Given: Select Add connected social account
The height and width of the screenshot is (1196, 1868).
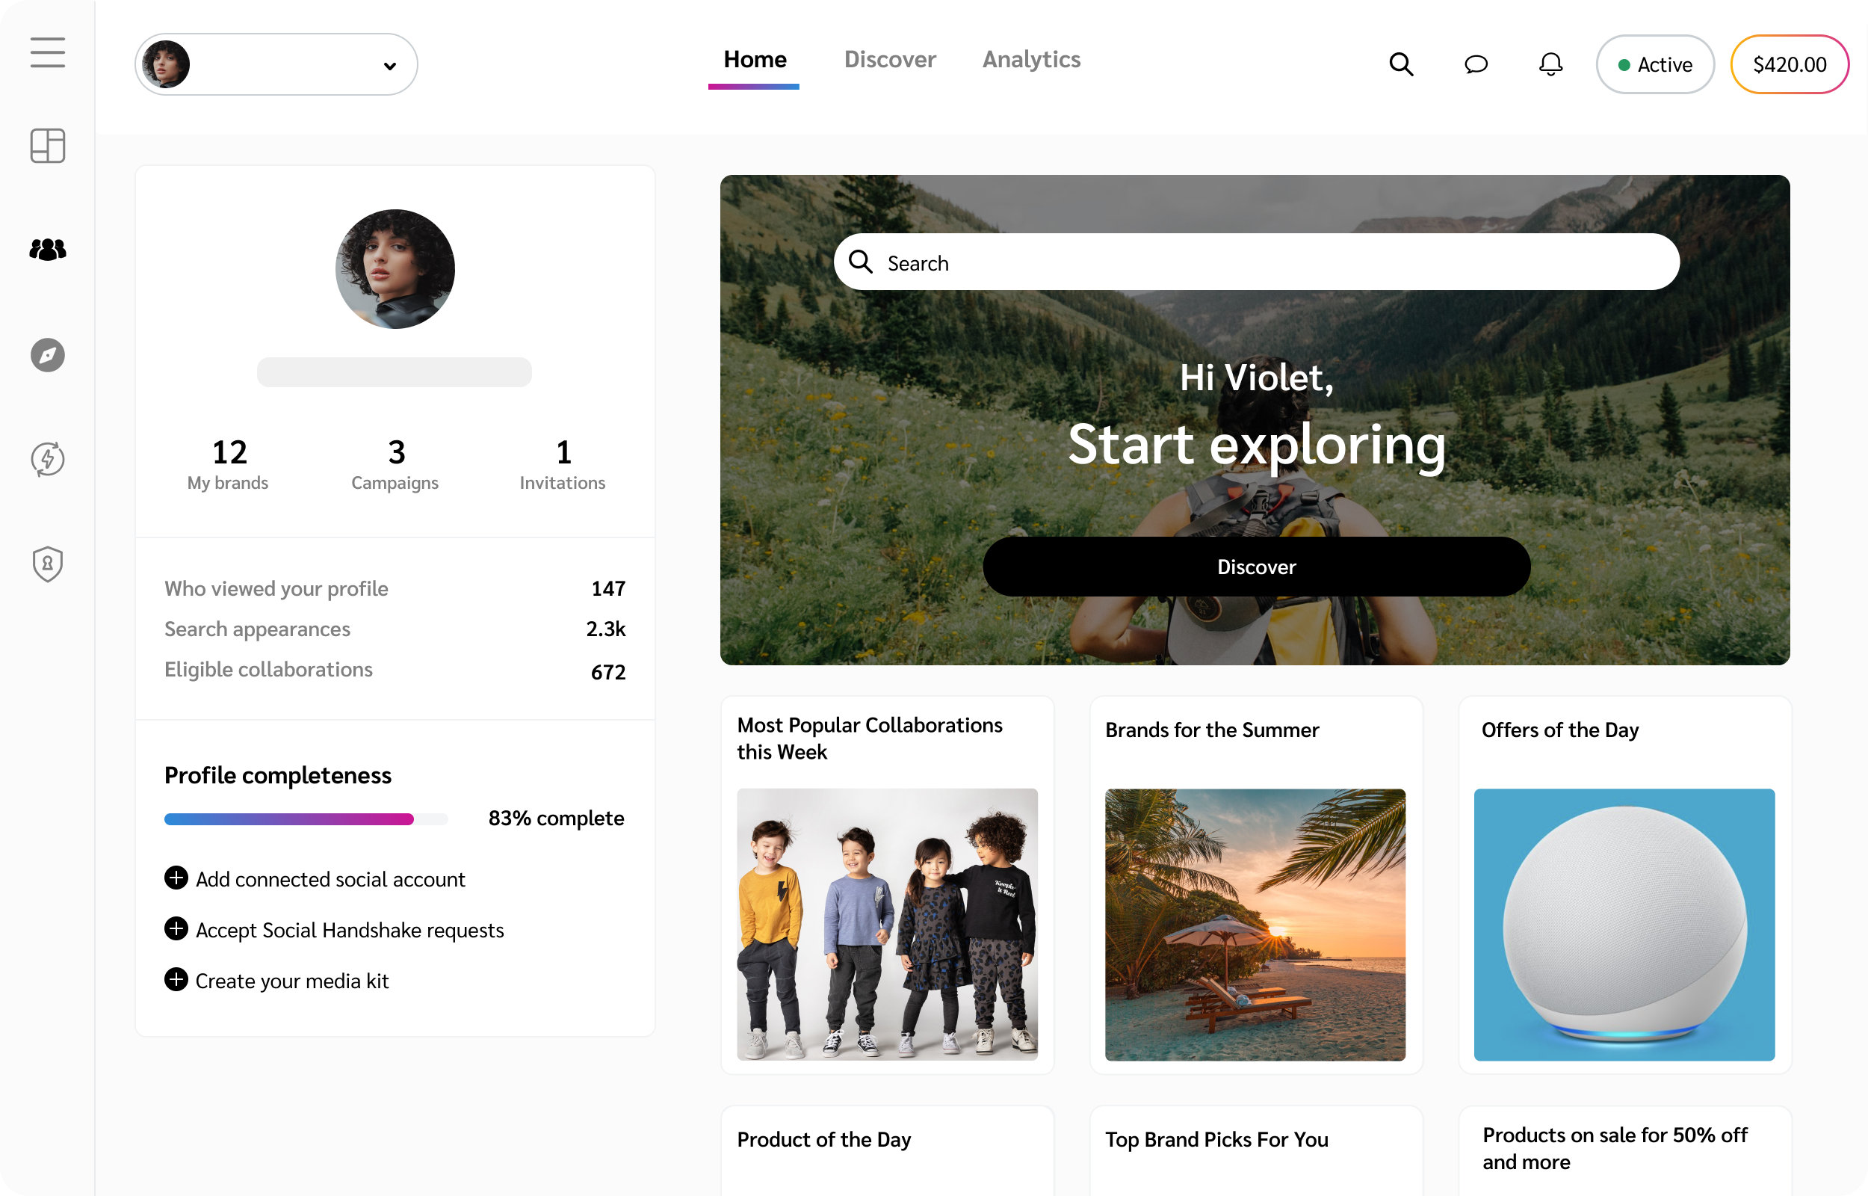Looking at the screenshot, I should pos(330,879).
